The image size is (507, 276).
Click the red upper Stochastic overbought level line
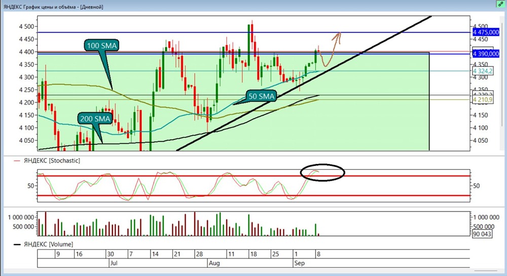pos(253,176)
